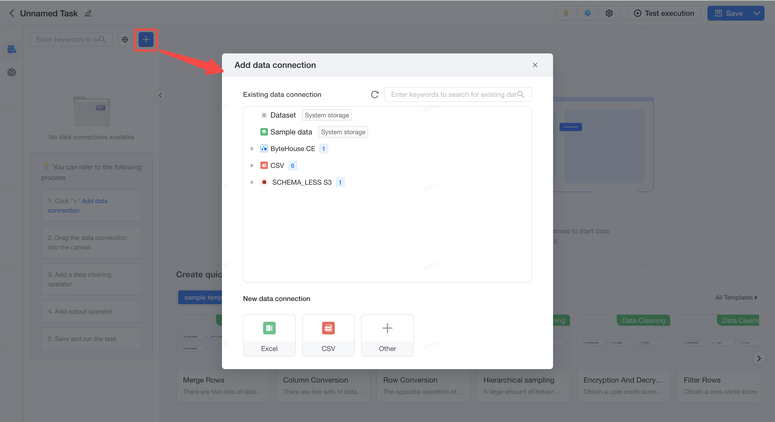
Task: Click the blue plus add connection icon
Action: click(x=146, y=39)
